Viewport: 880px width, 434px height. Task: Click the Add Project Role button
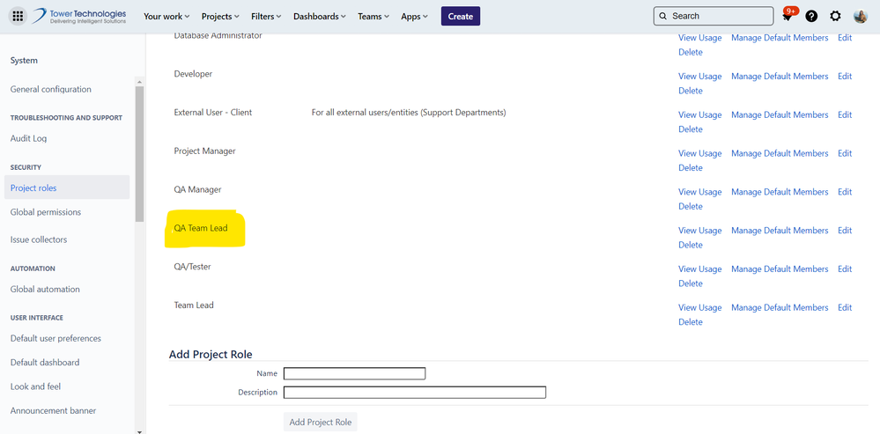coord(320,423)
